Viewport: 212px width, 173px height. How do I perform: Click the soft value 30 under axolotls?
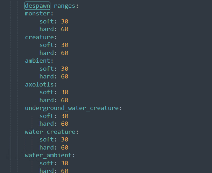tap(64, 92)
